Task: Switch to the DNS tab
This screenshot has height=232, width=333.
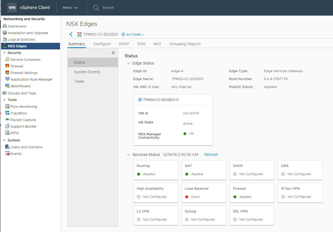Action: pyautogui.click(x=141, y=44)
